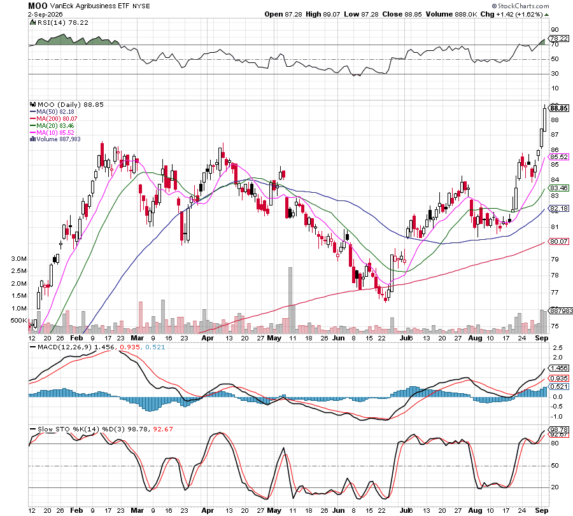The height and width of the screenshot is (516, 573).
Task: Select the VanEck Agribusiness ETF name
Action: [90, 6]
